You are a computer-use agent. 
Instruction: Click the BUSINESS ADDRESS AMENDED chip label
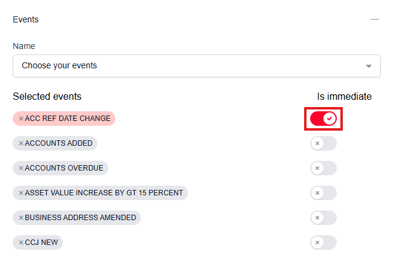pyautogui.click(x=80, y=218)
